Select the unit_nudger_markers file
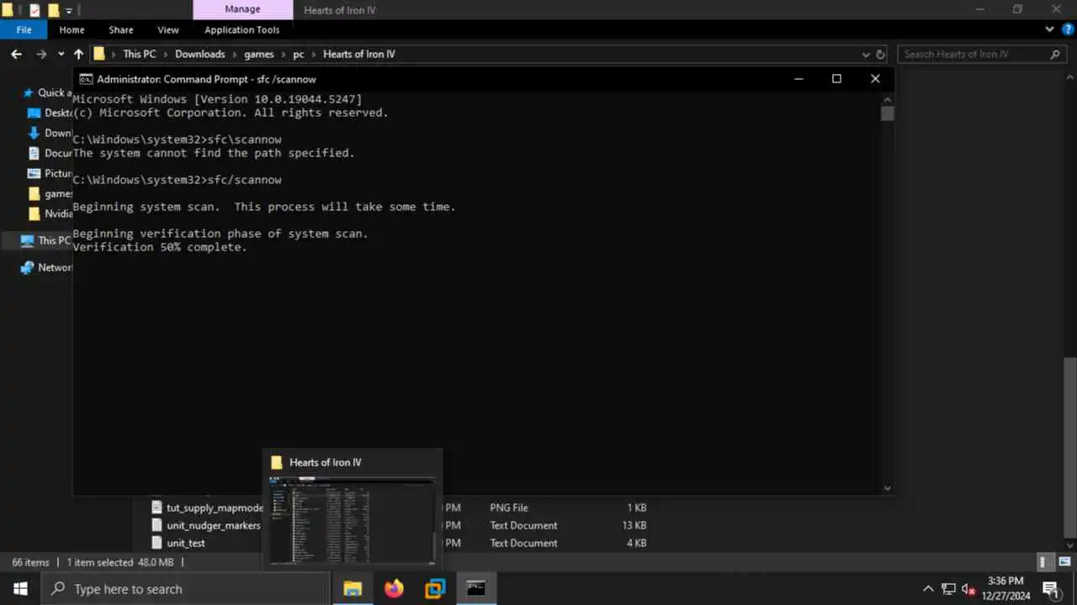This screenshot has width=1077, height=605. 206,525
